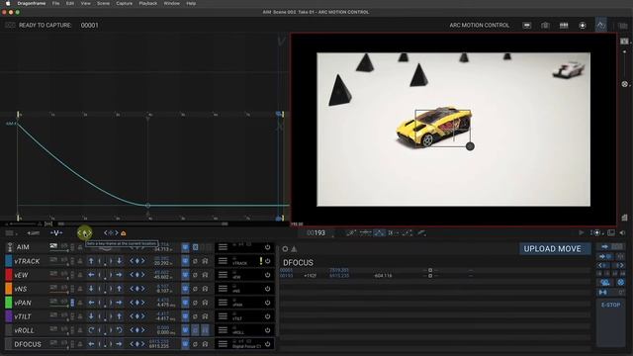The width and height of the screenshot is (633, 356).
Task: Open the capture target dropdown near volume icon
Action: 596,233
